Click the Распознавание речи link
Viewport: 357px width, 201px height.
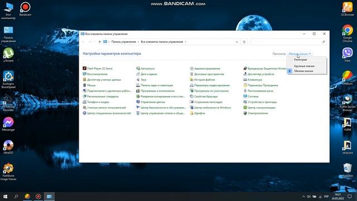click(260, 91)
